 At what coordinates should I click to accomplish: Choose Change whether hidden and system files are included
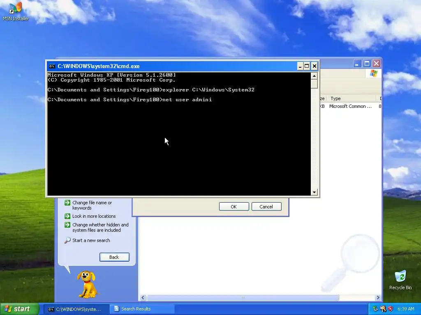tap(100, 227)
